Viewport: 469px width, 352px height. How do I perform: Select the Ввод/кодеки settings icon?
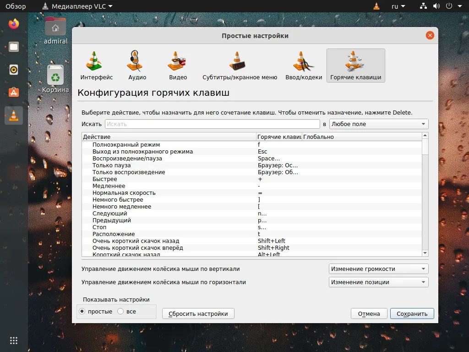(303, 65)
